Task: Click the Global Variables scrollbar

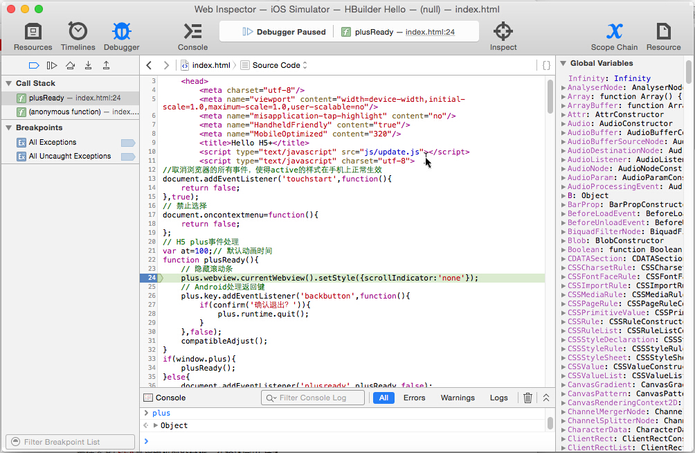Action: coord(688,71)
